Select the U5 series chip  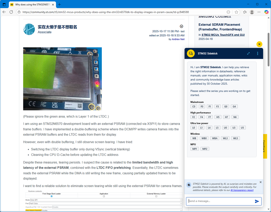click(242, 128)
